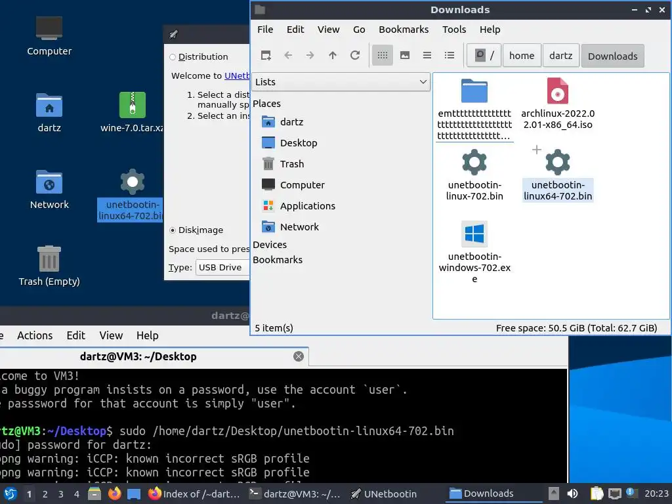This screenshot has height=504, width=672.
Task: Select the Distribution radio button in UNetbootin
Action: point(173,57)
